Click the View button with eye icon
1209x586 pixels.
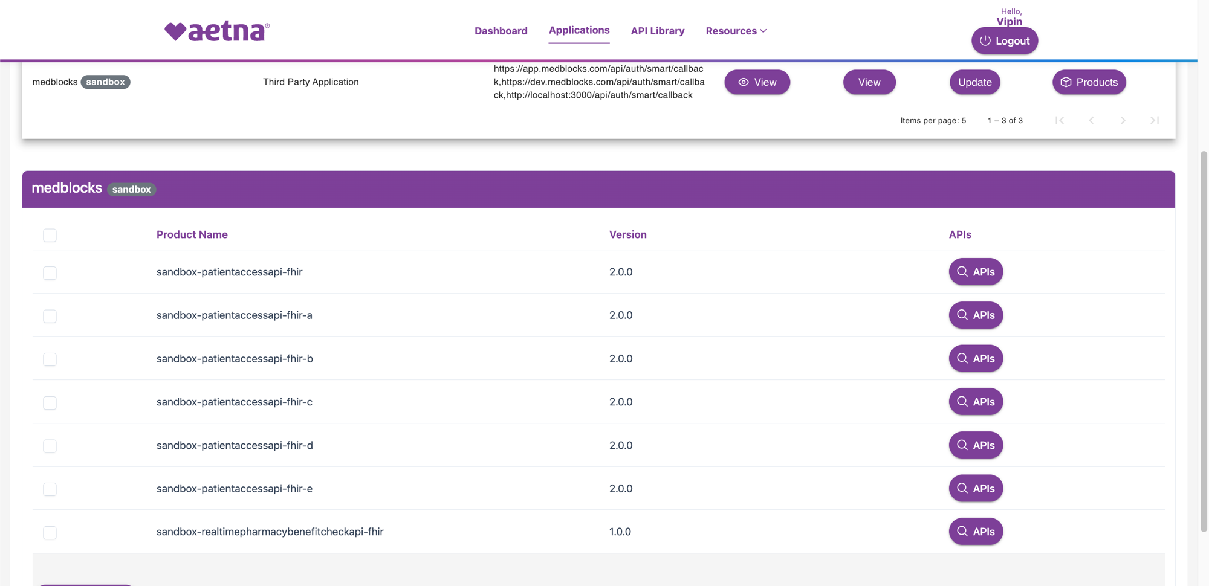click(757, 82)
